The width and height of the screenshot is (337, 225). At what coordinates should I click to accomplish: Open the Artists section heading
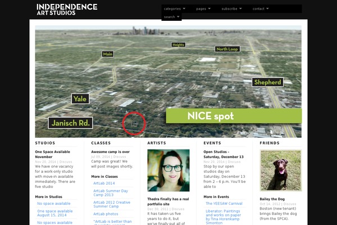[157, 143]
